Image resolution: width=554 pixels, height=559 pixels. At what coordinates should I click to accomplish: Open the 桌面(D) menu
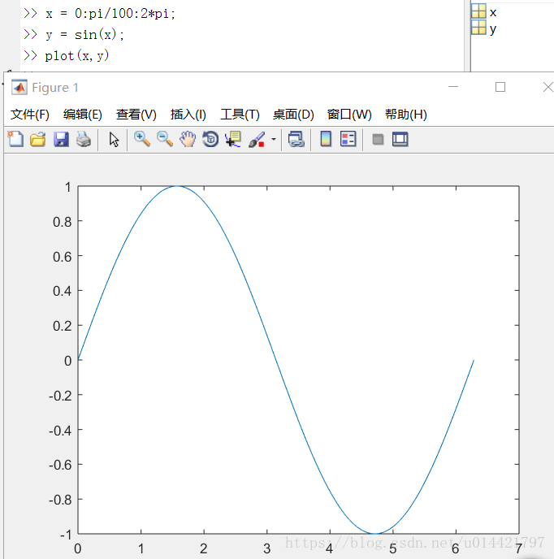[293, 115]
